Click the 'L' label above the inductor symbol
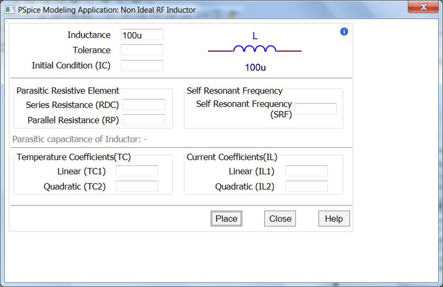Screen dimensions: 443x287 point(255,36)
